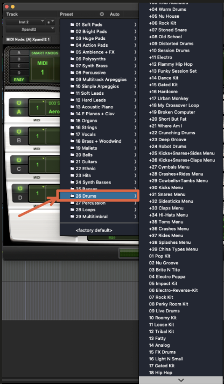
Task: Toggle power for part D
Action: [19, 188]
